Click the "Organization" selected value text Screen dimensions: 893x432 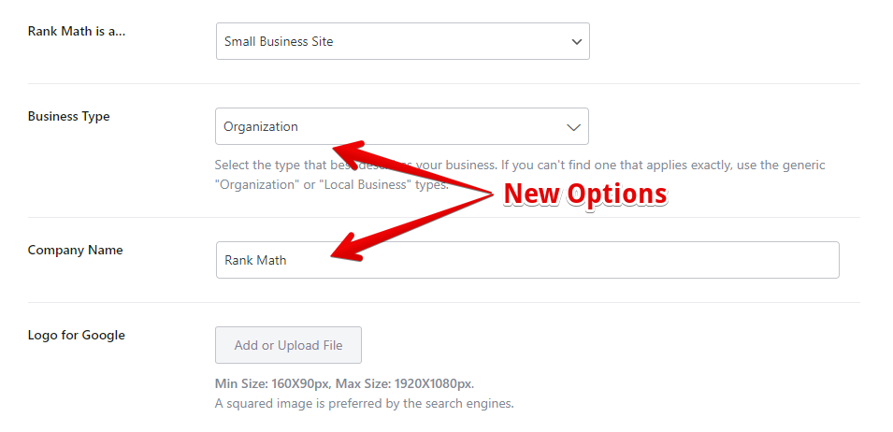[x=260, y=126]
